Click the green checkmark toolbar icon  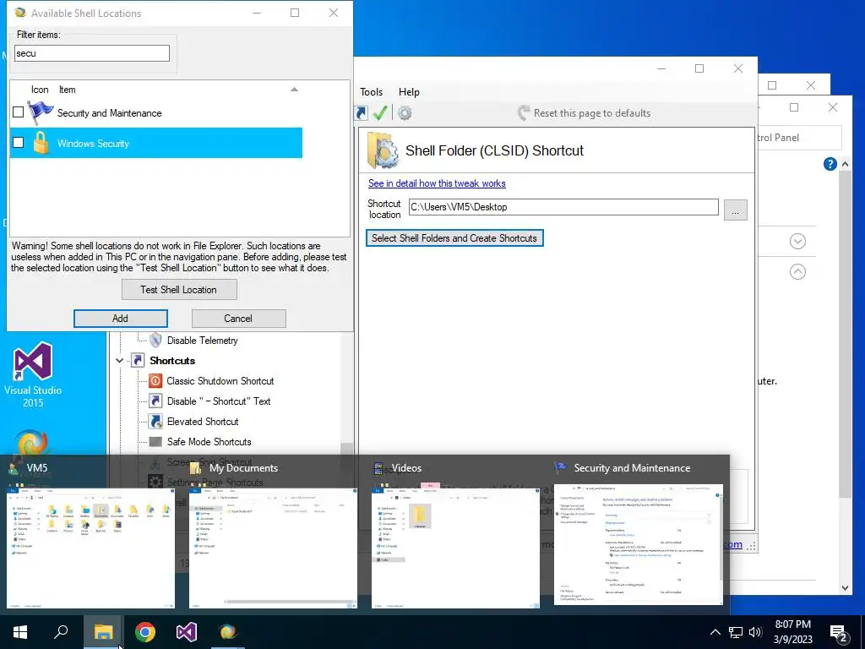[380, 113]
